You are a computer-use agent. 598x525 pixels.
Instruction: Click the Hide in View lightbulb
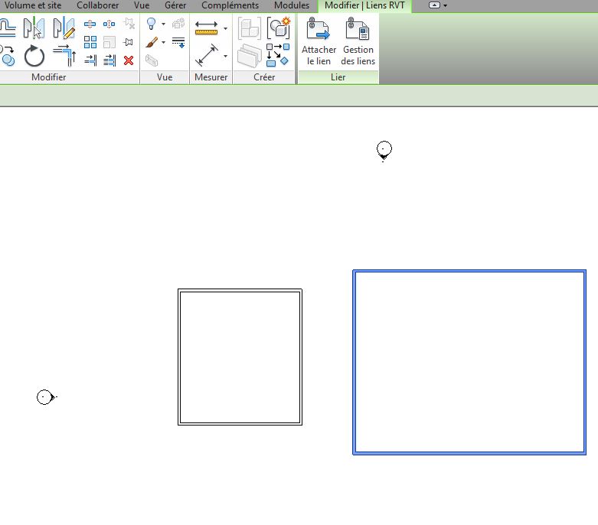pos(152,24)
